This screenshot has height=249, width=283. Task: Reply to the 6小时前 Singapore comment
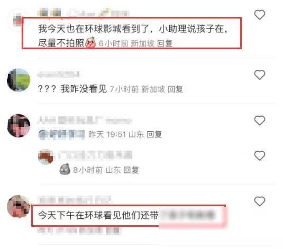(x=165, y=43)
